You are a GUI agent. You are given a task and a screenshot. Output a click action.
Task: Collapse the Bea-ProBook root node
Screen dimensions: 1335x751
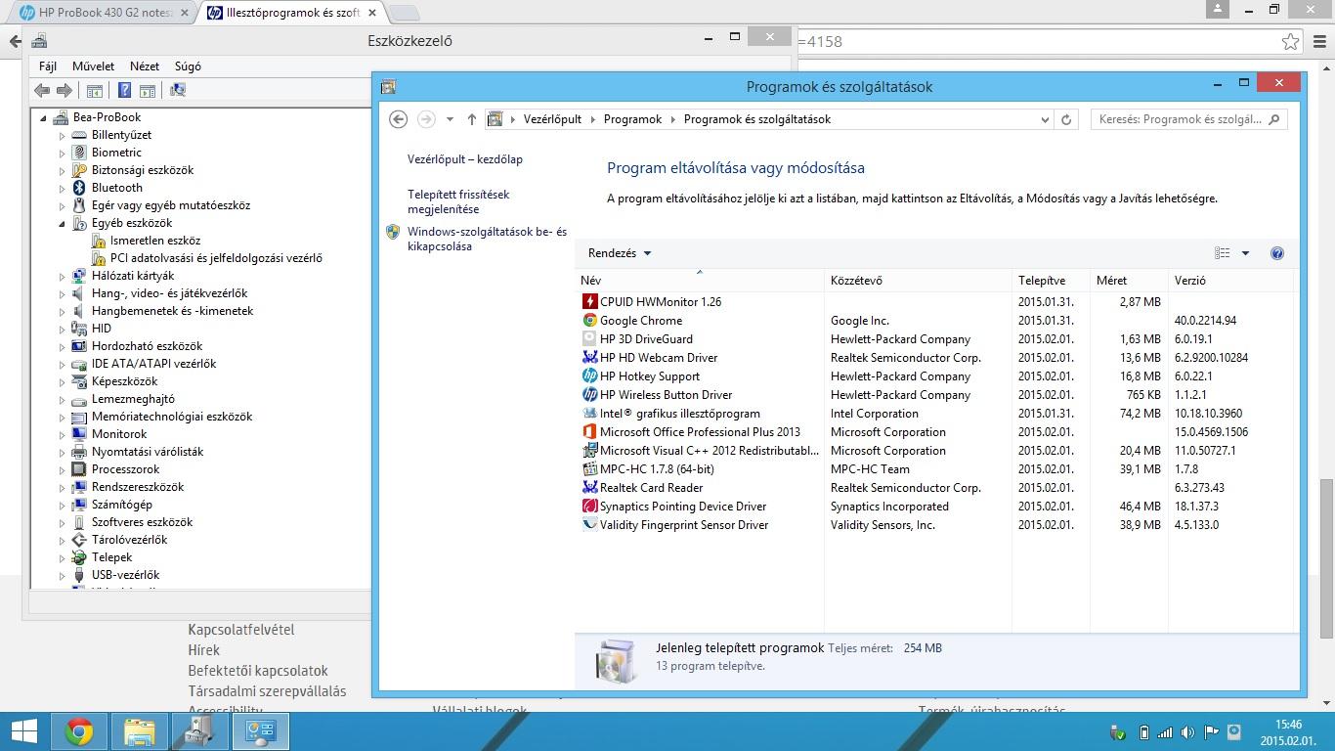click(43, 118)
